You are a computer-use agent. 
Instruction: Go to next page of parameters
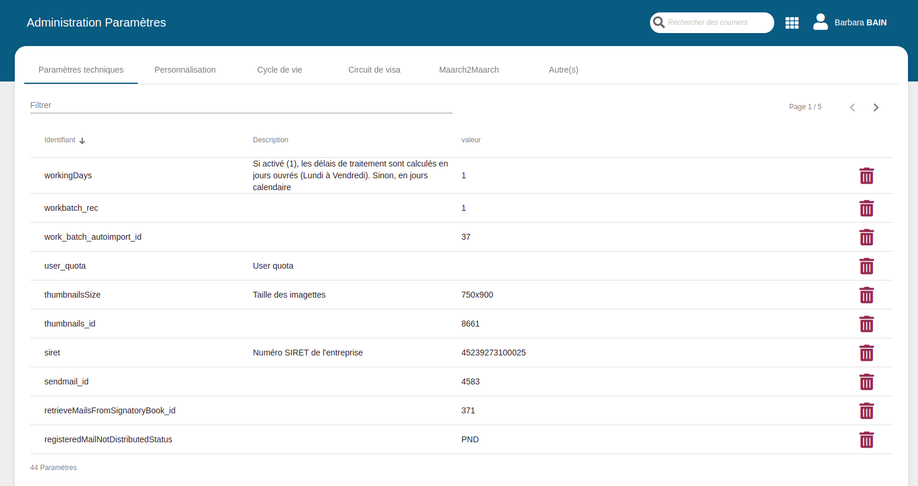point(876,107)
